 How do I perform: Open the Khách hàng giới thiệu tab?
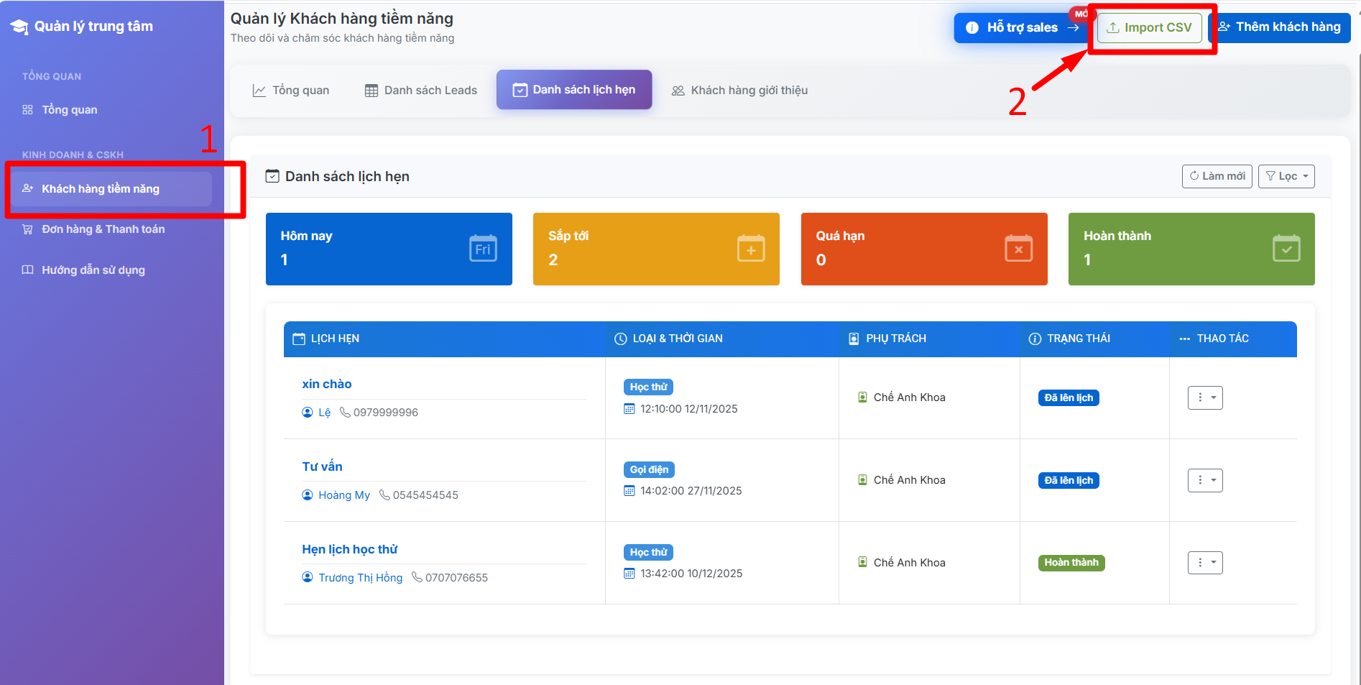tap(739, 90)
